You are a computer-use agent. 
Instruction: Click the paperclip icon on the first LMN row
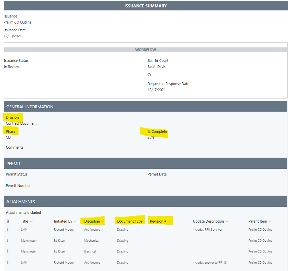7,229
